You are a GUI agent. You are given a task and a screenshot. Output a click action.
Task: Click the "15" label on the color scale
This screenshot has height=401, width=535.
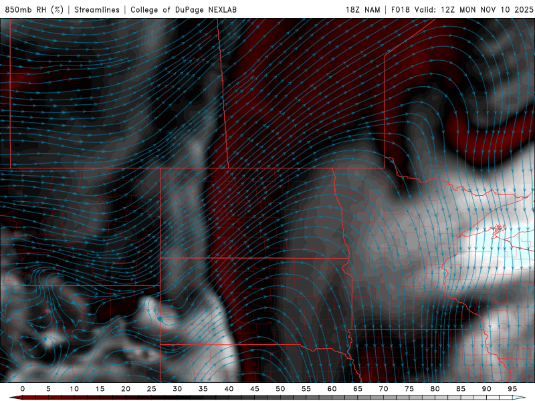(x=100, y=389)
